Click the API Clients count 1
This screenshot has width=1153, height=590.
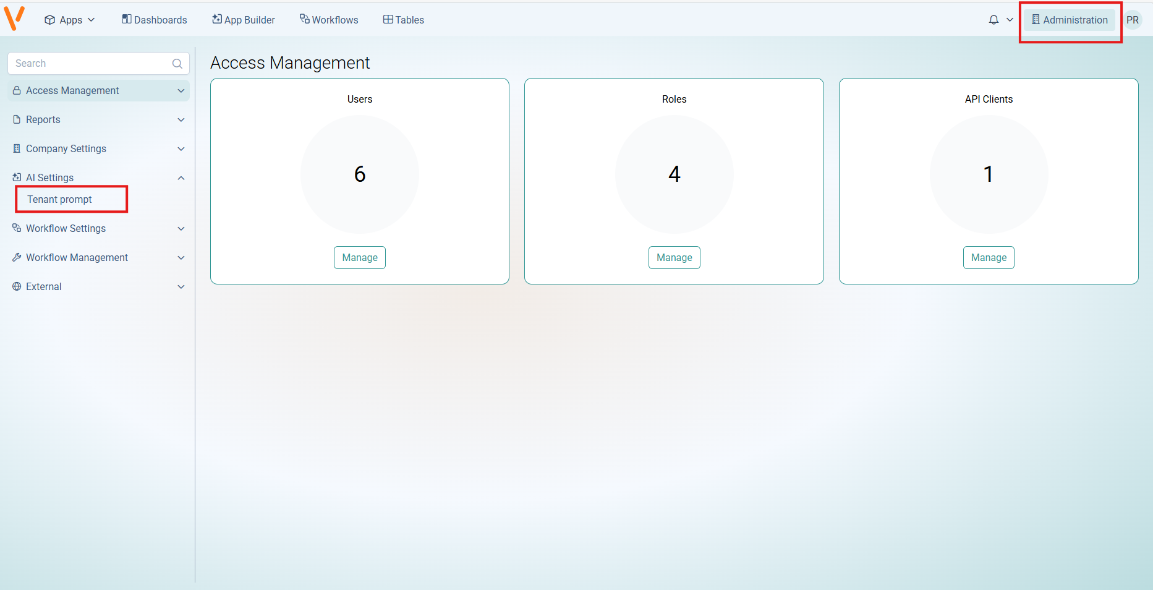tap(989, 174)
